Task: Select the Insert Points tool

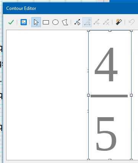Action: tap(97, 22)
